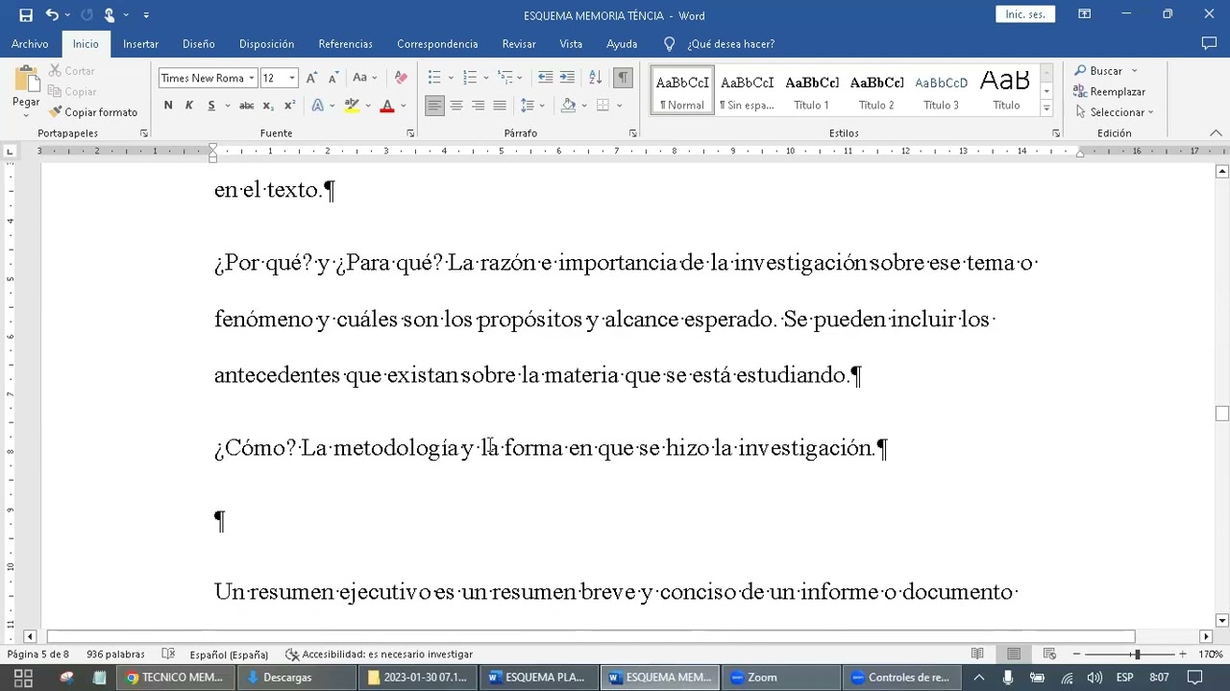Apply strikethrough formatting (abc)

coord(247,106)
